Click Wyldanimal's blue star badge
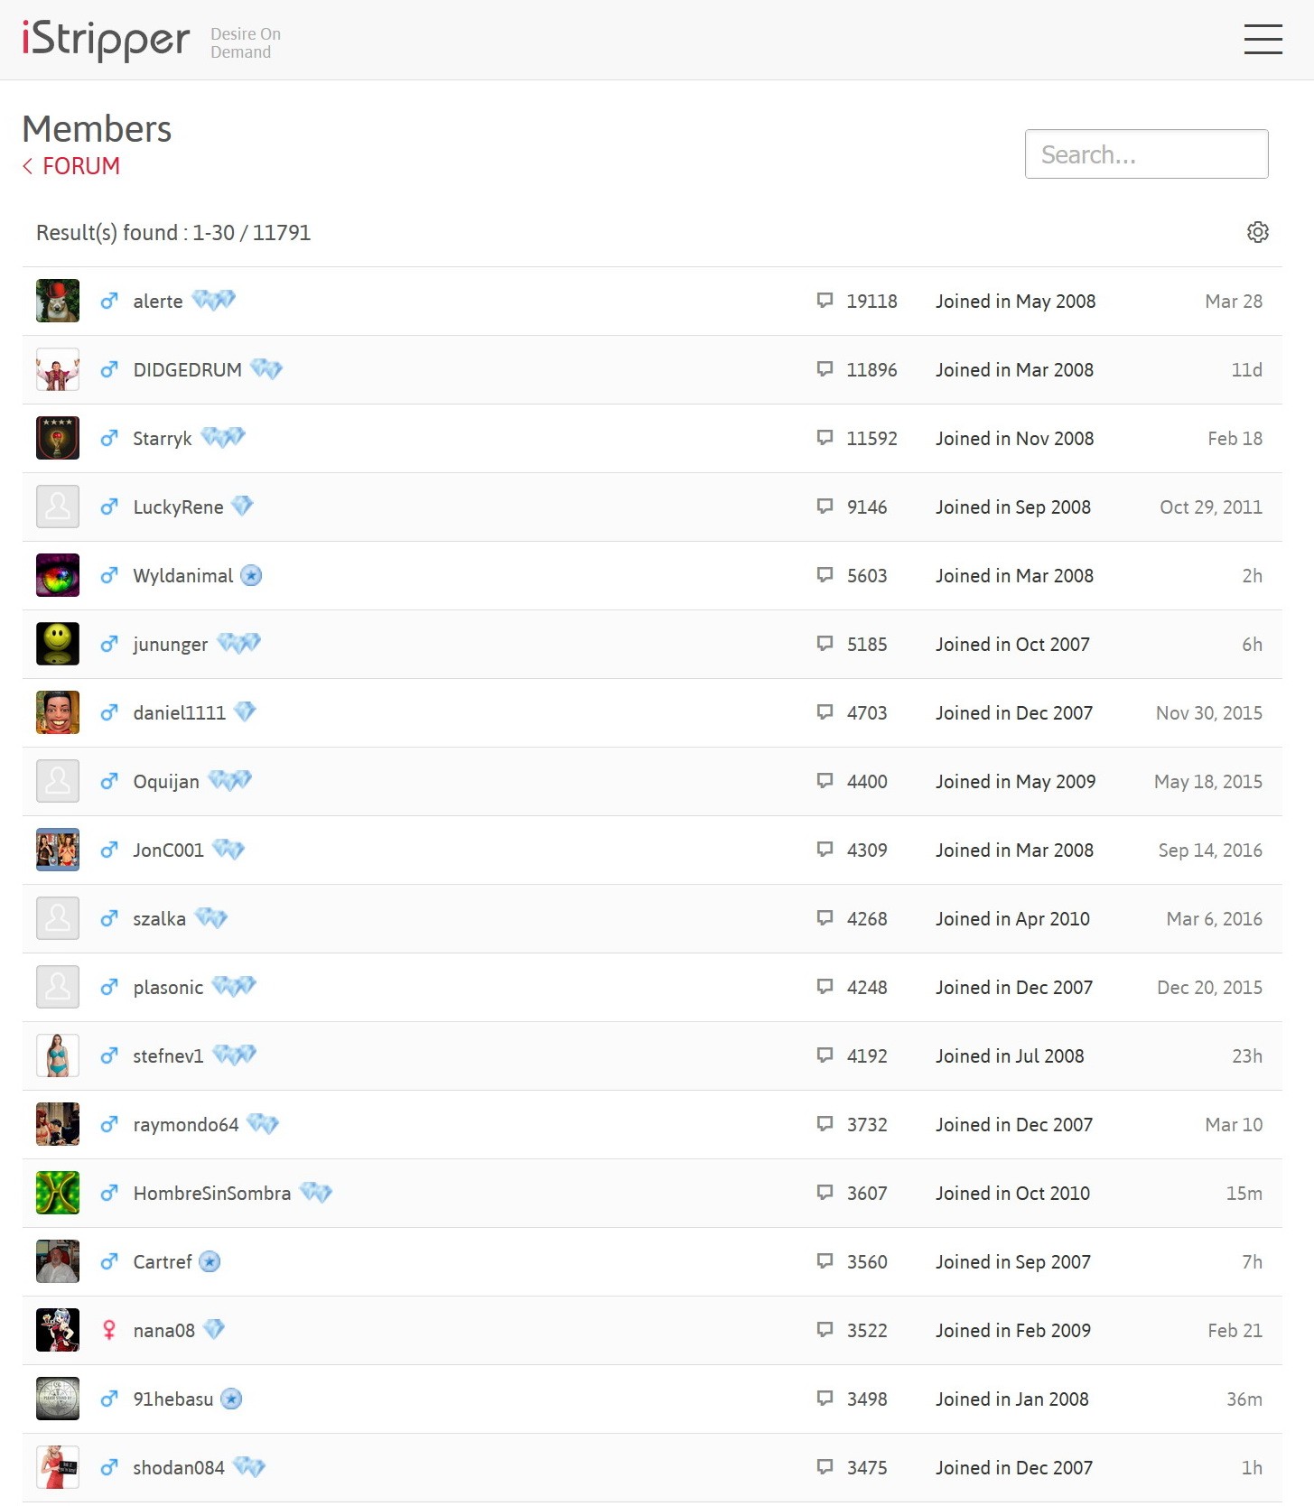1314x1506 pixels. click(252, 575)
